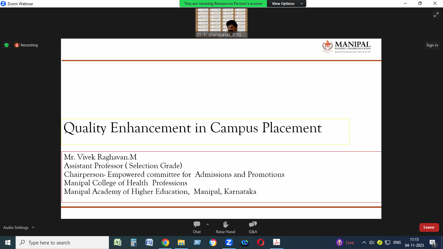Viewport: 443px width, 249px height.
Task: Open the blue window app next to File Explorer
Action: point(197,243)
